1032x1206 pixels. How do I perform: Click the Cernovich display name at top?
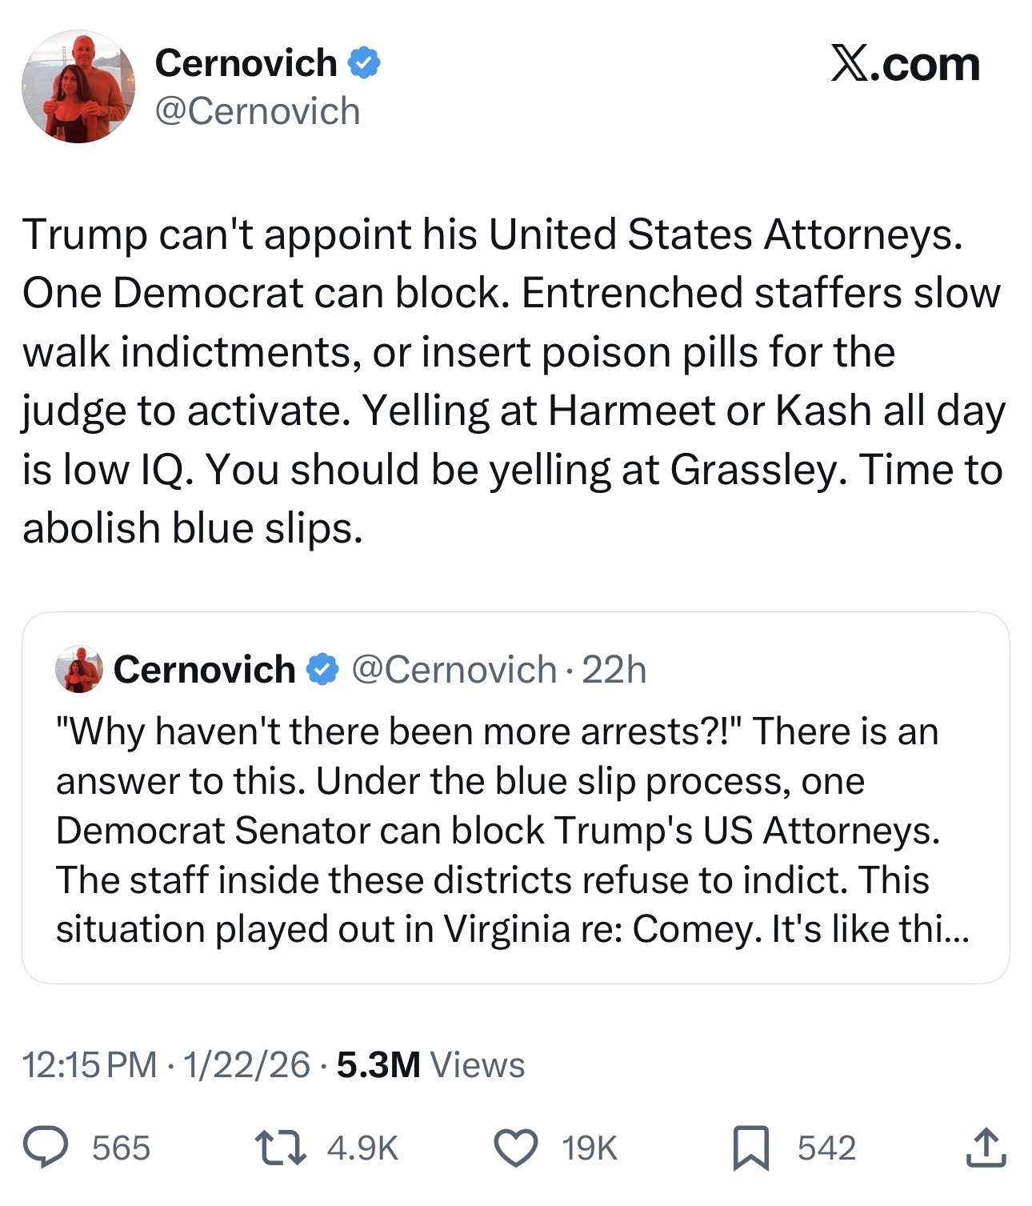click(246, 63)
